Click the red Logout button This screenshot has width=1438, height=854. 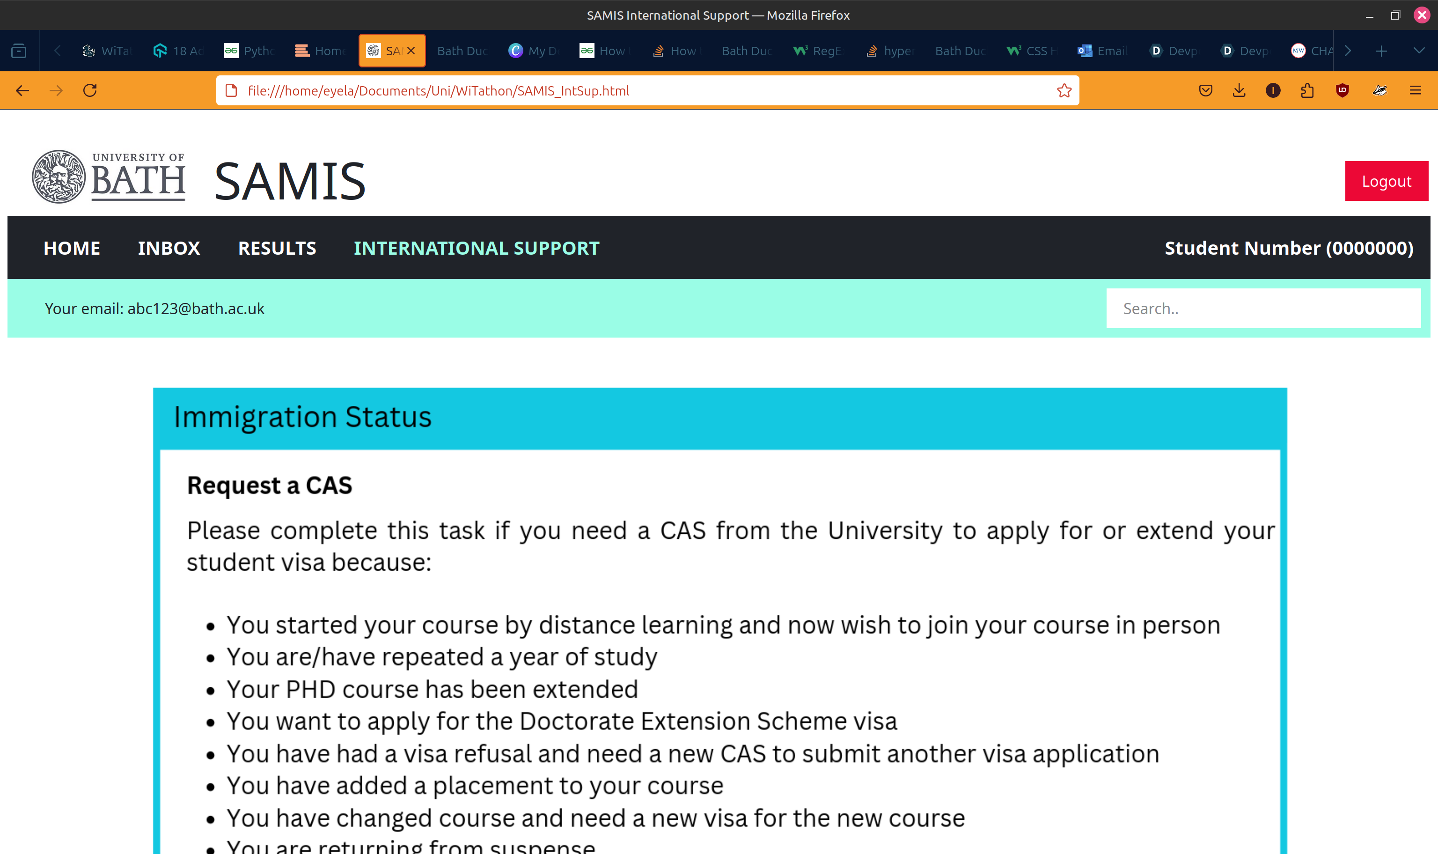point(1386,181)
